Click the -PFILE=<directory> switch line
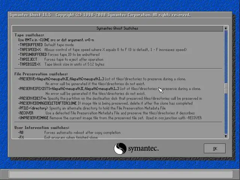This screenshot has width=240, height=180. [x=92, y=108]
